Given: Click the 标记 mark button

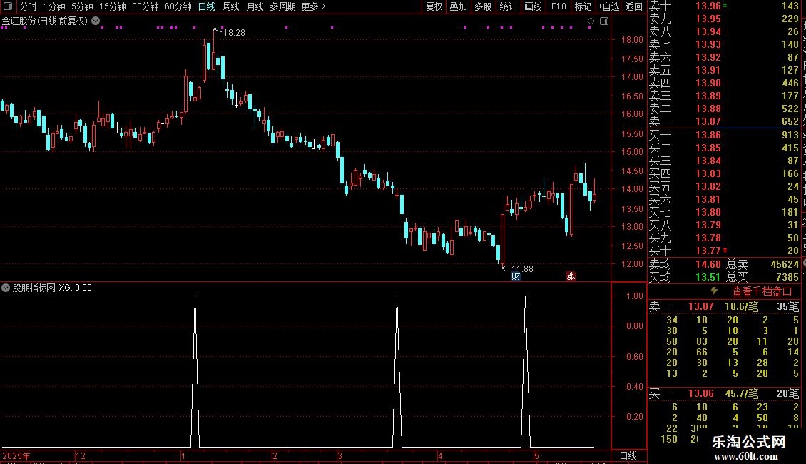Looking at the screenshot, I should (583, 6).
